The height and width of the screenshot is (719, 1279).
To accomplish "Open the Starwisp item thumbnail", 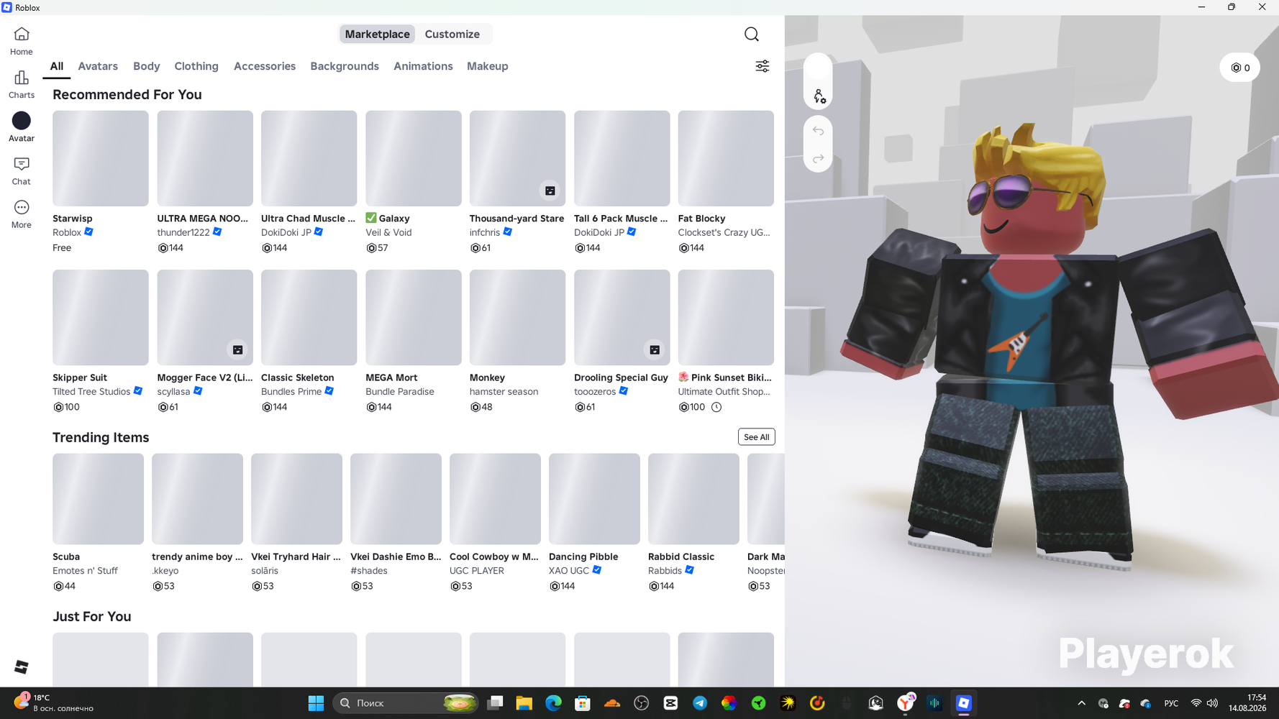I will [101, 158].
